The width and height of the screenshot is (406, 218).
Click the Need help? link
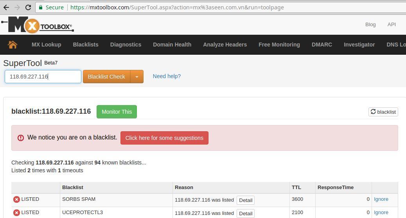pyautogui.click(x=167, y=76)
